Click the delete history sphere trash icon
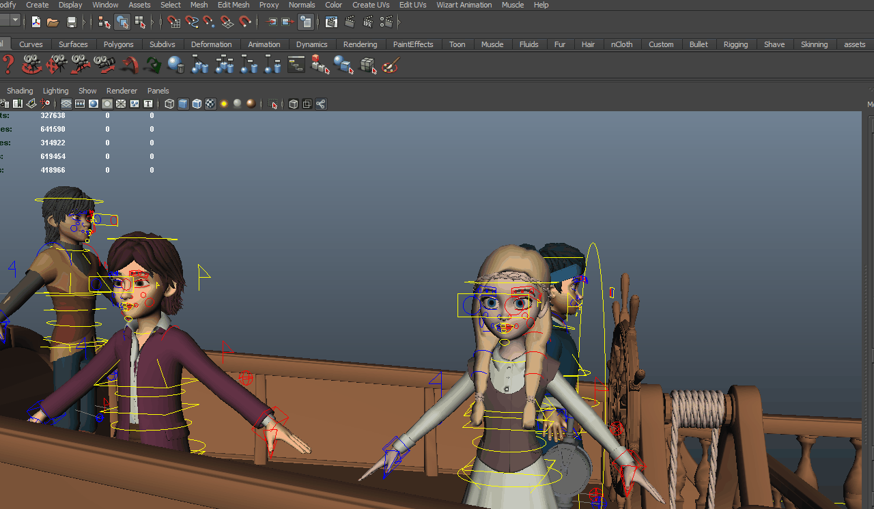This screenshot has width=874, height=509. coord(175,65)
